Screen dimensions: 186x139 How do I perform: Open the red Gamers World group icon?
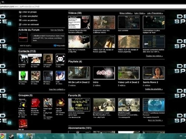click(36, 103)
